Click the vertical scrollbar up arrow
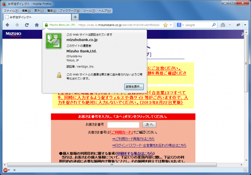 tap(246, 33)
